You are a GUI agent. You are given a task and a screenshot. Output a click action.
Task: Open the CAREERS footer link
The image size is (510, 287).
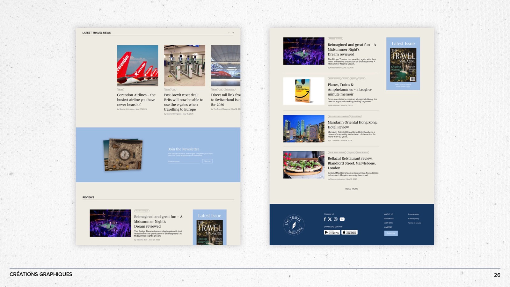388,227
